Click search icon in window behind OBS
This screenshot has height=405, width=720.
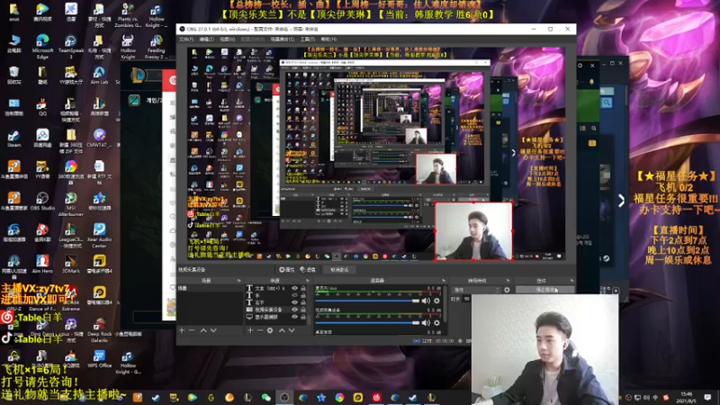607,103
